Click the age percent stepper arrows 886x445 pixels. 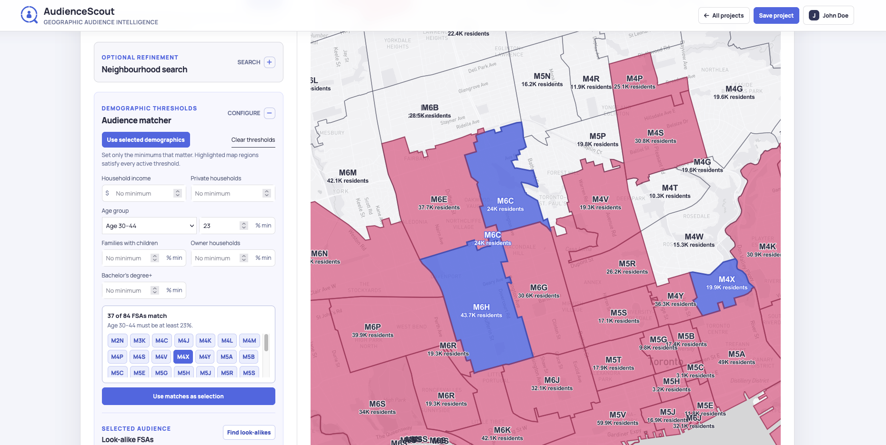(244, 226)
